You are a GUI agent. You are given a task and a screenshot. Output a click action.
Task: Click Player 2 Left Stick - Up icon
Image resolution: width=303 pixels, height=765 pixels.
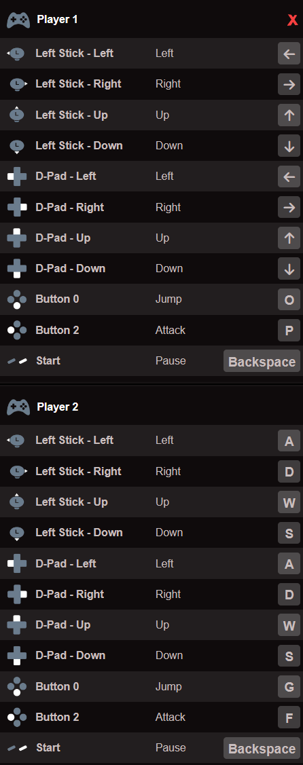17,502
